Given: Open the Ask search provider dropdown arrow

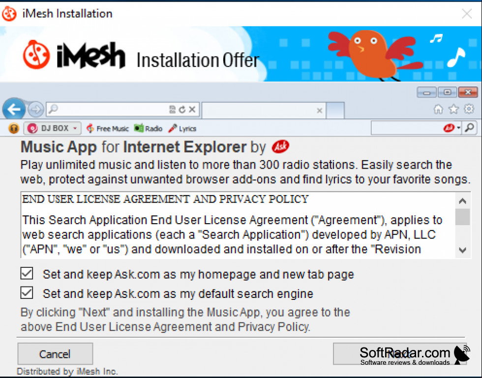Looking at the screenshot, I should [x=458, y=128].
